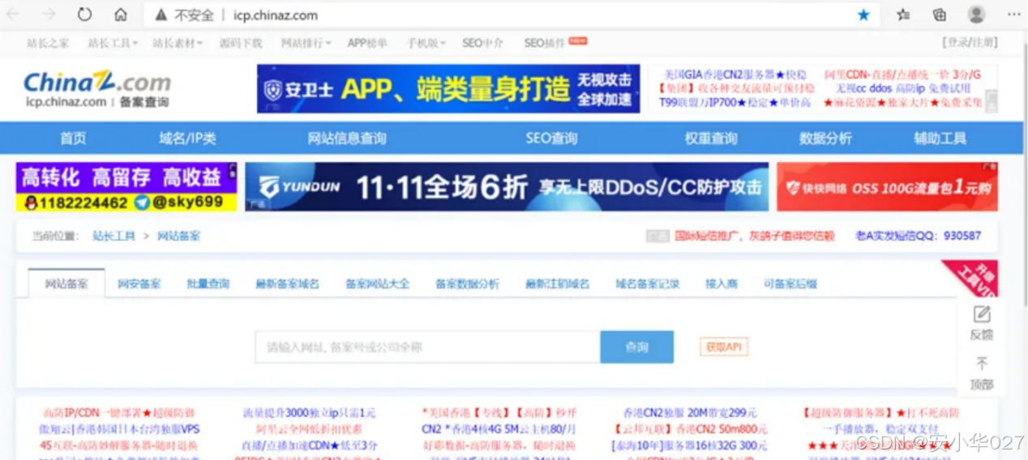Image resolution: width=1028 pixels, height=460 pixels.
Task: Open the 站长之家 link
Action: click(48, 43)
